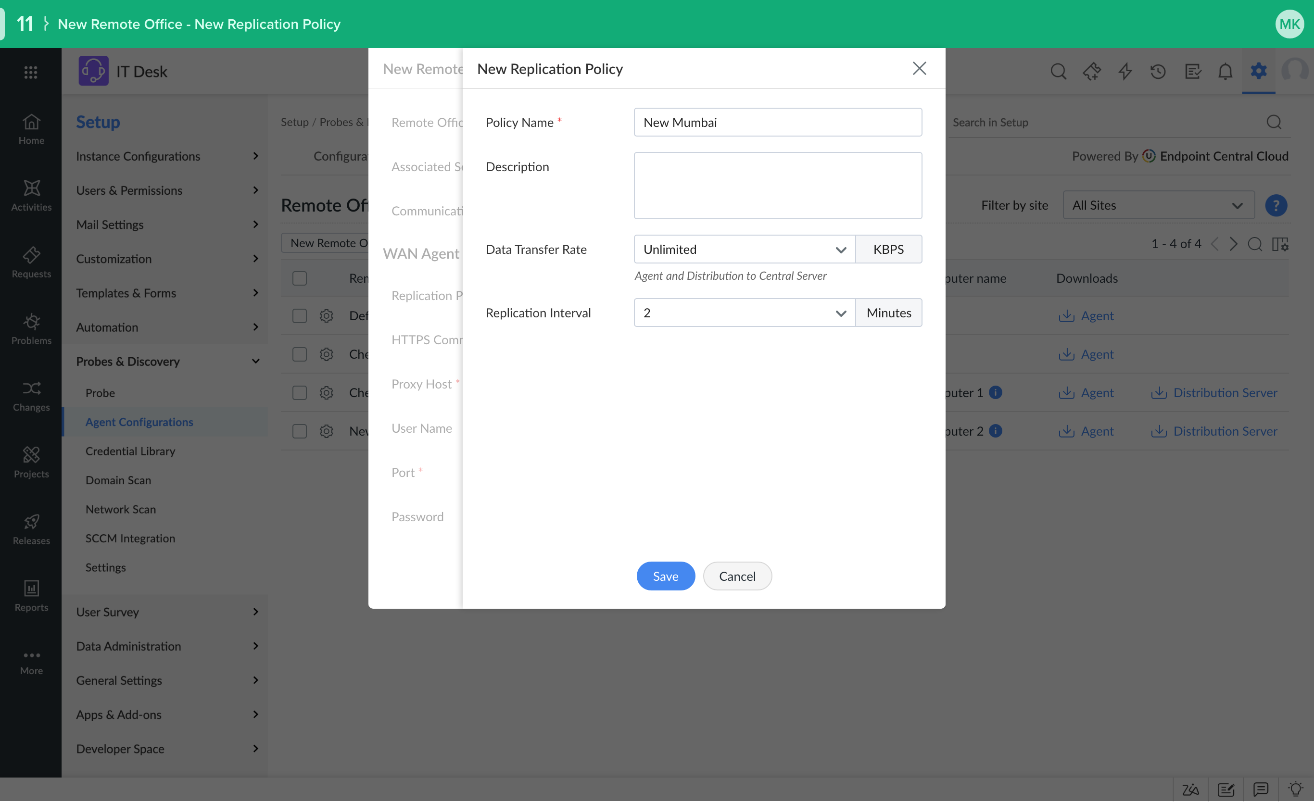Select SCCM Integration menu item
1314x802 pixels.
130,539
